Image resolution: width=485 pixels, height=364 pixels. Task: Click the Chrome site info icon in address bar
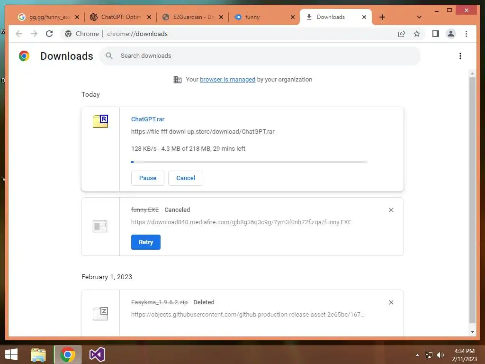pos(68,34)
